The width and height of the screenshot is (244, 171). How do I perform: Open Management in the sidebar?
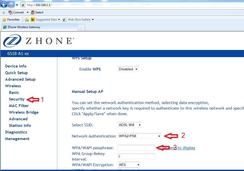pyautogui.click(x=17, y=139)
